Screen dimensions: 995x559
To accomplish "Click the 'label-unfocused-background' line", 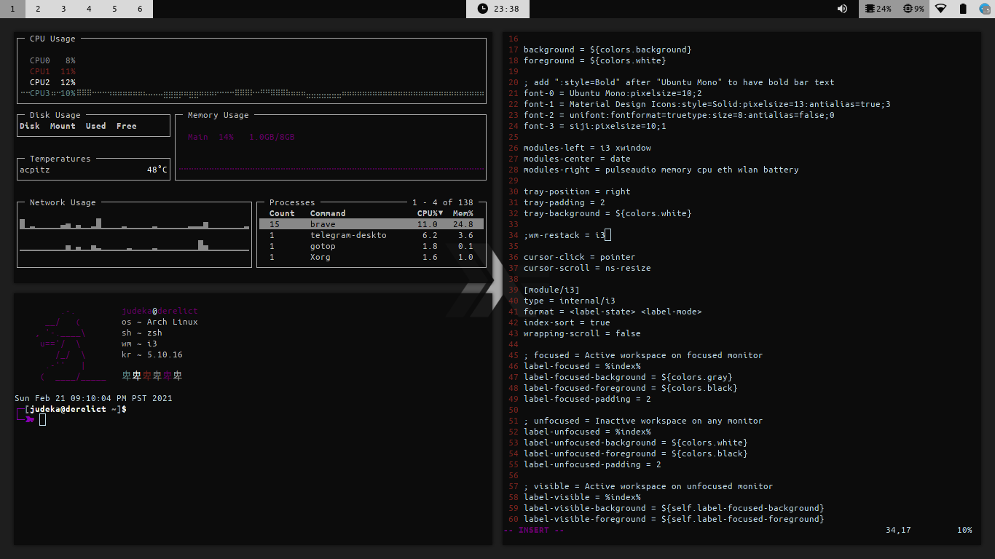I will point(635,443).
